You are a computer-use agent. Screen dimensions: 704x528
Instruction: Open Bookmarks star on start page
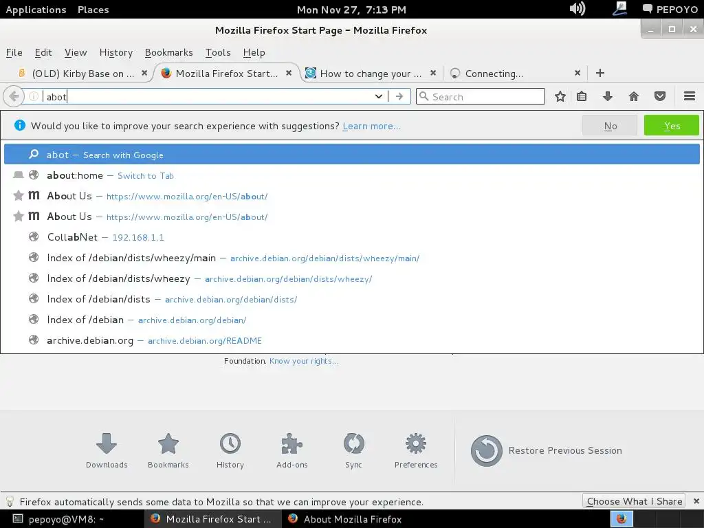[x=168, y=451]
